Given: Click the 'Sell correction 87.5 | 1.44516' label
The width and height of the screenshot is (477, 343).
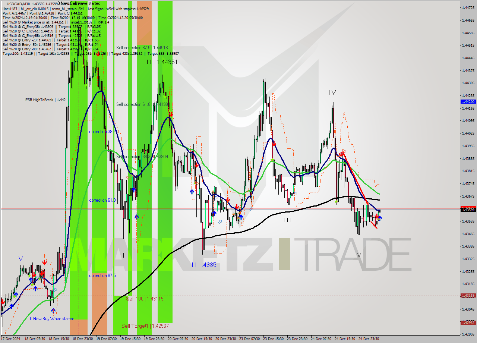Looking at the screenshot, I should 142,48.
